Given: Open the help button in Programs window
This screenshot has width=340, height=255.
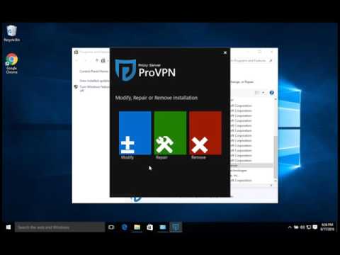Looking at the screenshot, I should 272,93.
